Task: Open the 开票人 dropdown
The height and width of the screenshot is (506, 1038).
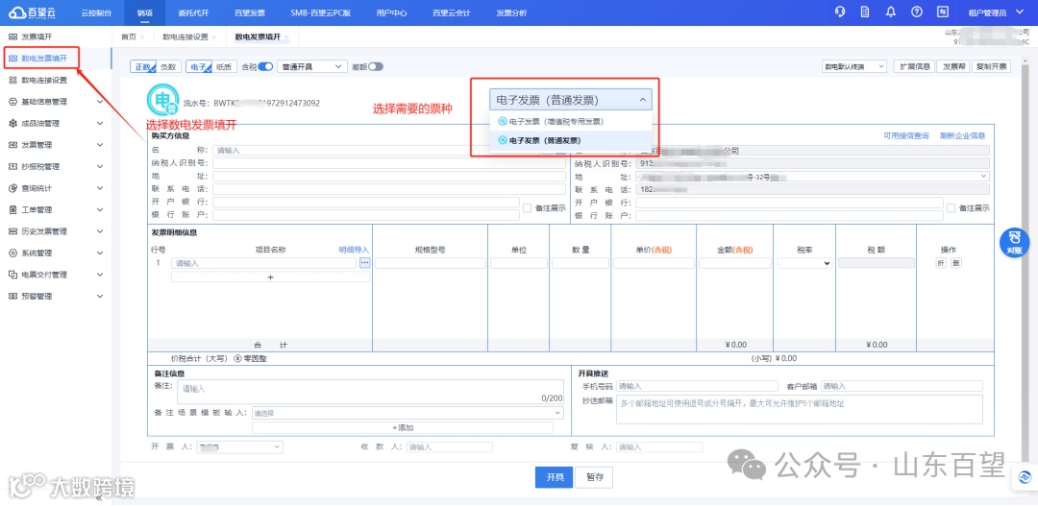Action: tap(239, 447)
